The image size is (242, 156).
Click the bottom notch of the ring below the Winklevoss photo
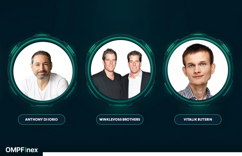[120, 105]
